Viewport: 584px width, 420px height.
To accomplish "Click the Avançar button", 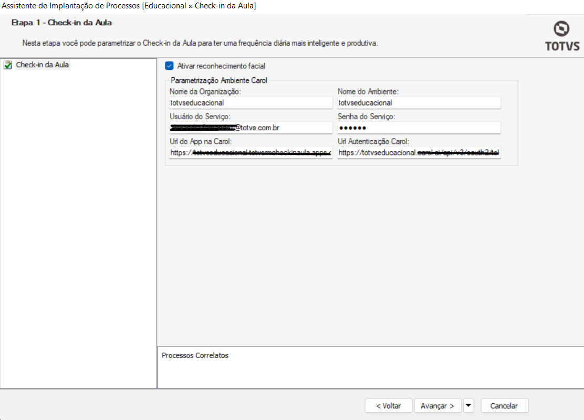I will pos(437,405).
